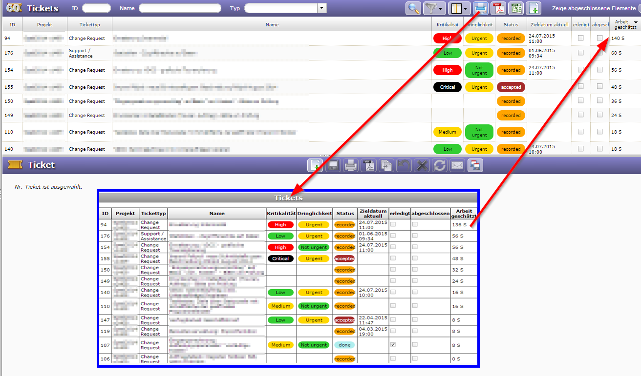Sort the top list by Zieldatum aktuell header
641x376 pixels.
pyautogui.click(x=549, y=24)
